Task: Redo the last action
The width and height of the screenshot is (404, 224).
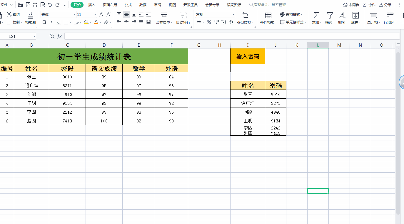Action: [57, 5]
